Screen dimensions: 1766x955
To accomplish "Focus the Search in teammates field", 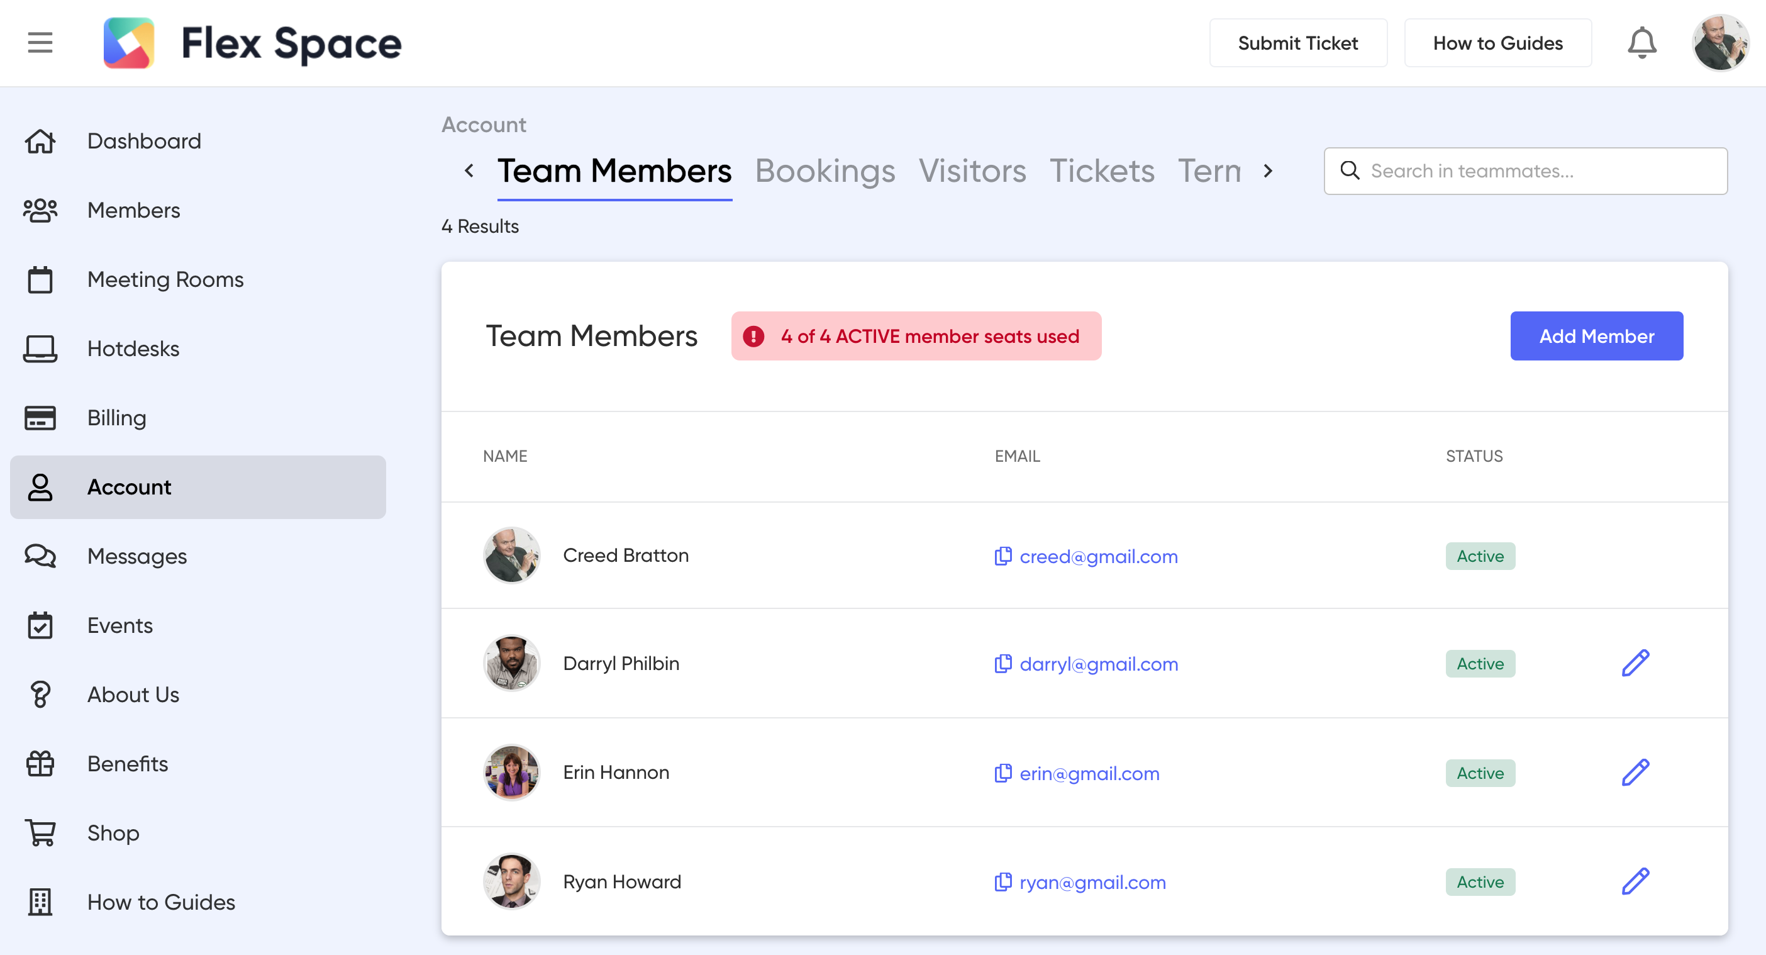I will [1525, 170].
